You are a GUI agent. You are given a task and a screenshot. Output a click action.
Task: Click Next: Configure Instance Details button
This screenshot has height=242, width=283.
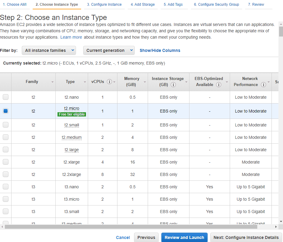click(x=246, y=237)
